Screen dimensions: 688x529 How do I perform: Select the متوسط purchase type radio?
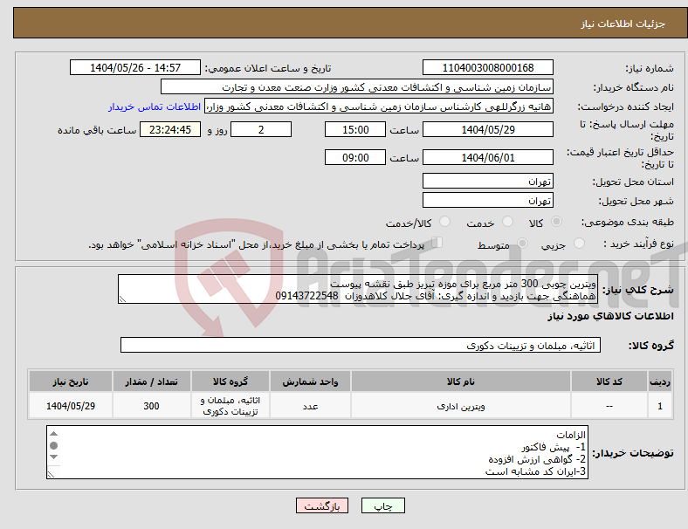pos(522,244)
